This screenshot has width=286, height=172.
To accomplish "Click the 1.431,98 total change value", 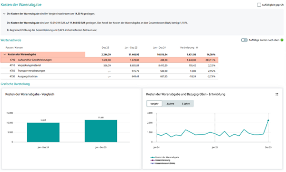I will [191, 54].
